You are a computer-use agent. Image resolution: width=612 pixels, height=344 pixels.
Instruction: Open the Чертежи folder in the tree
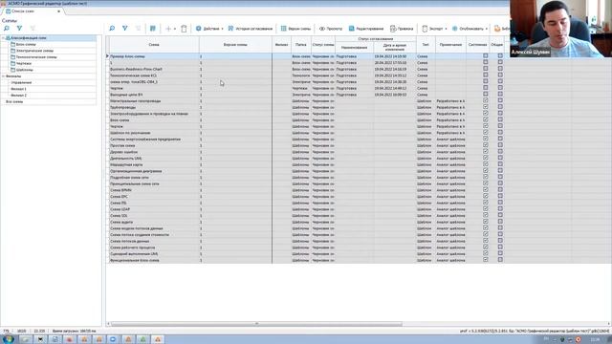coord(23,63)
